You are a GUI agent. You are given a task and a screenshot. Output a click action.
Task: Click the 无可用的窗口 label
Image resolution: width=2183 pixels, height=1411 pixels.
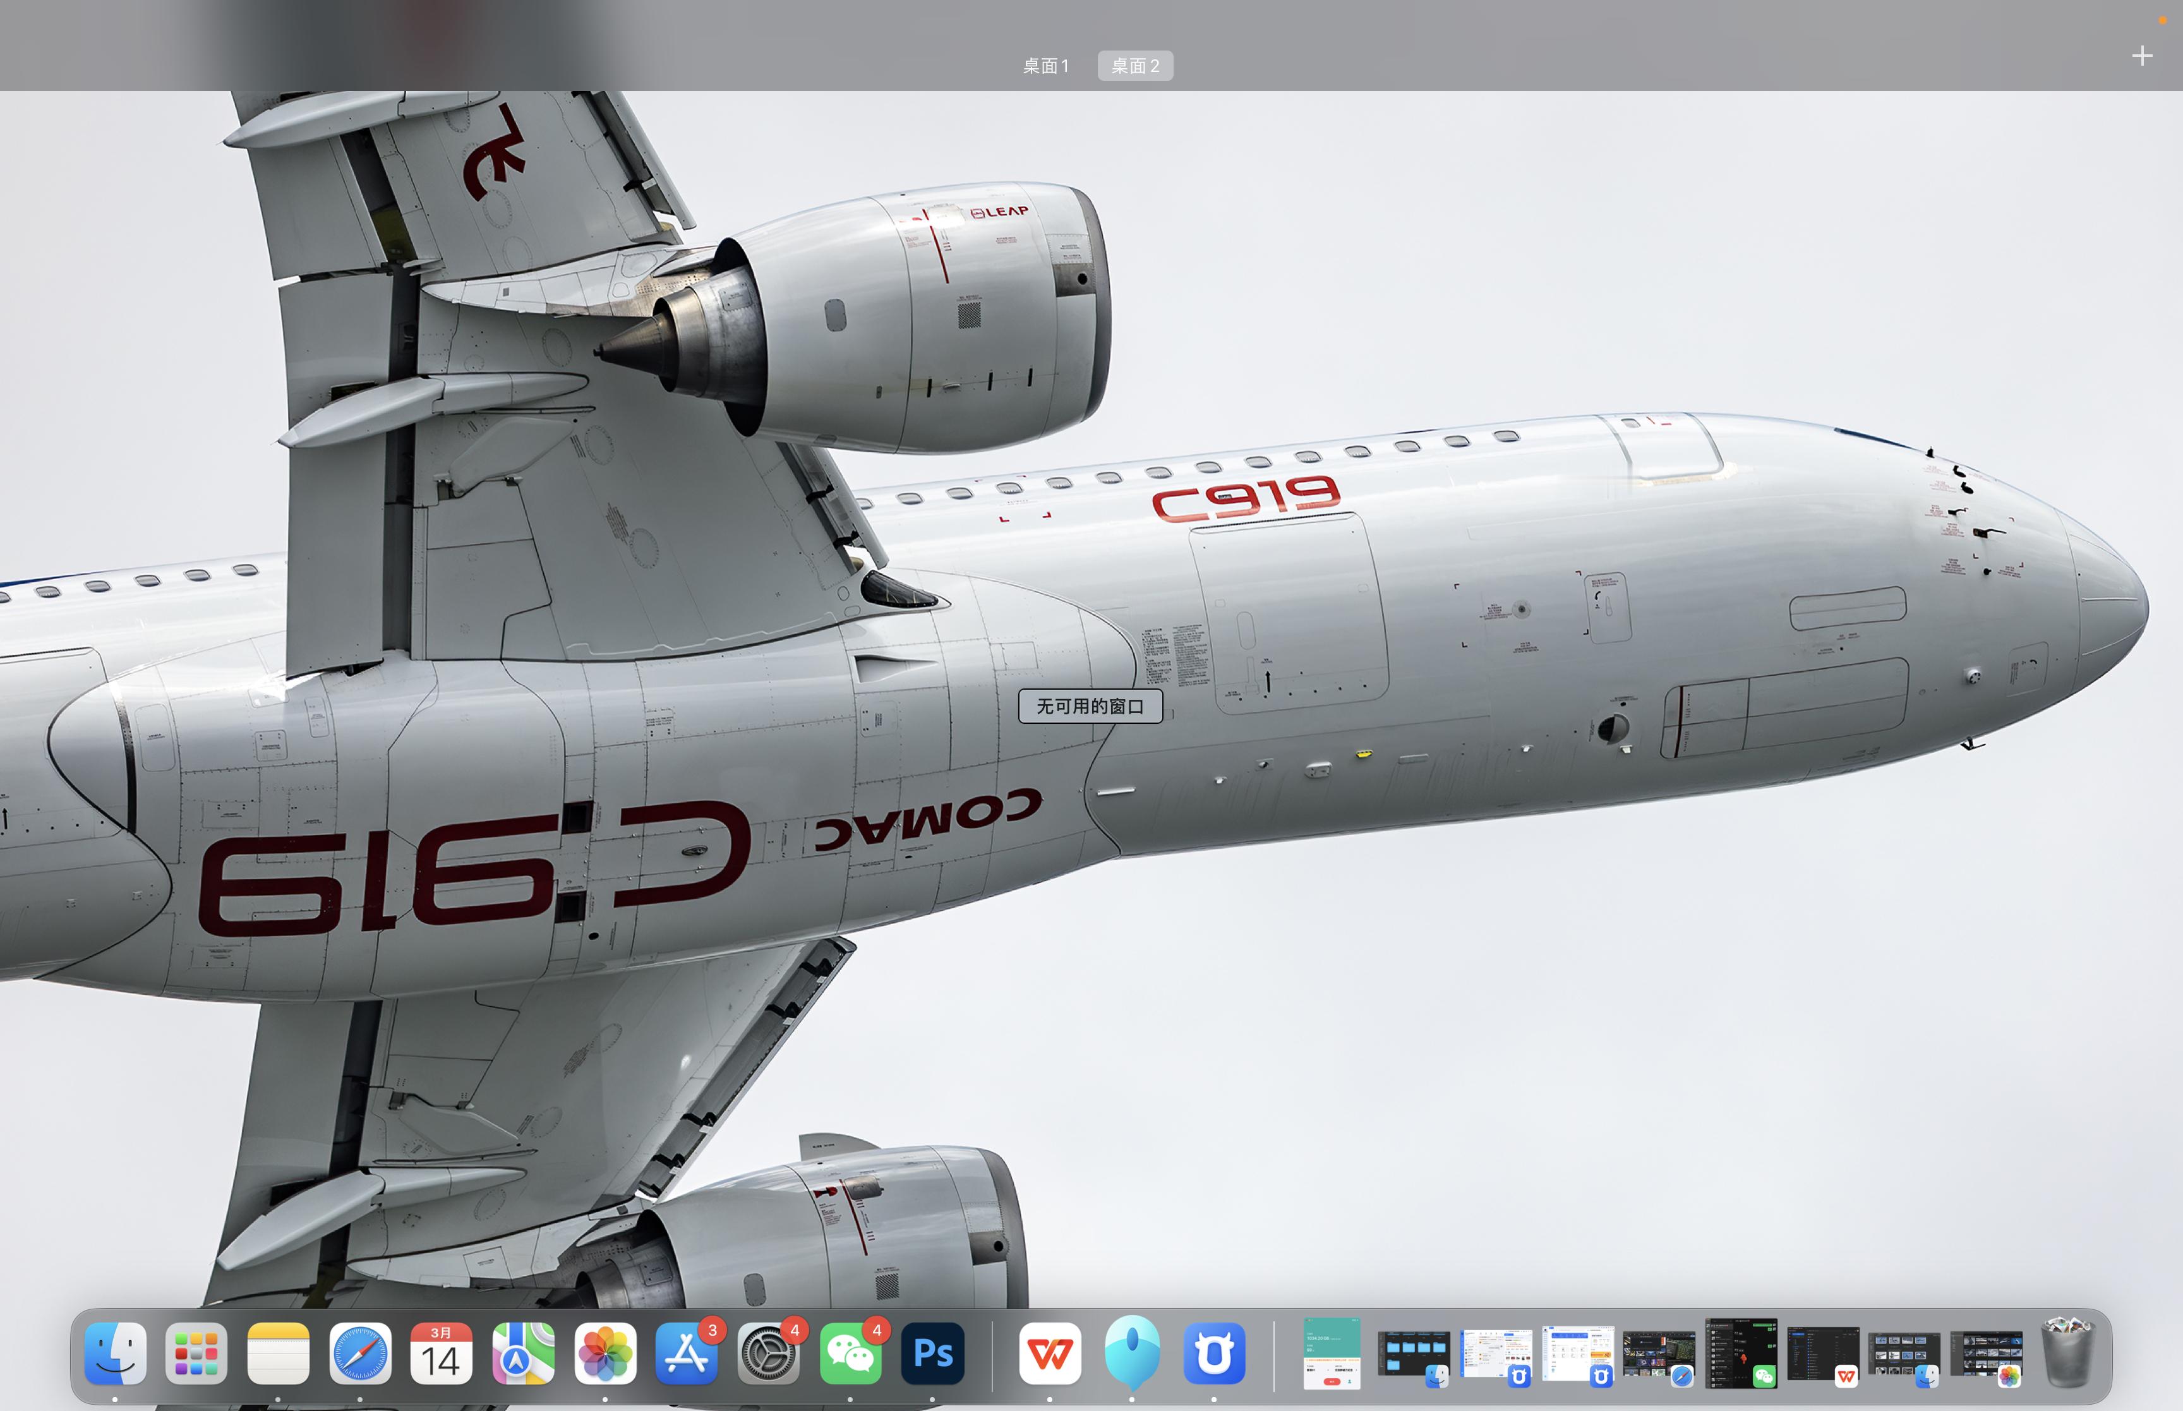(1090, 706)
